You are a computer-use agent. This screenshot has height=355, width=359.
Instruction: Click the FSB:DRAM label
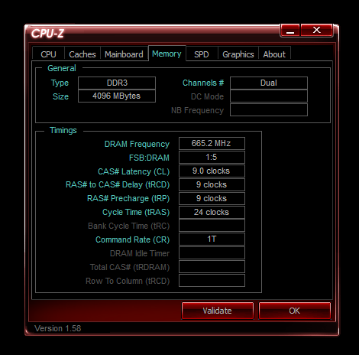pyautogui.click(x=149, y=158)
